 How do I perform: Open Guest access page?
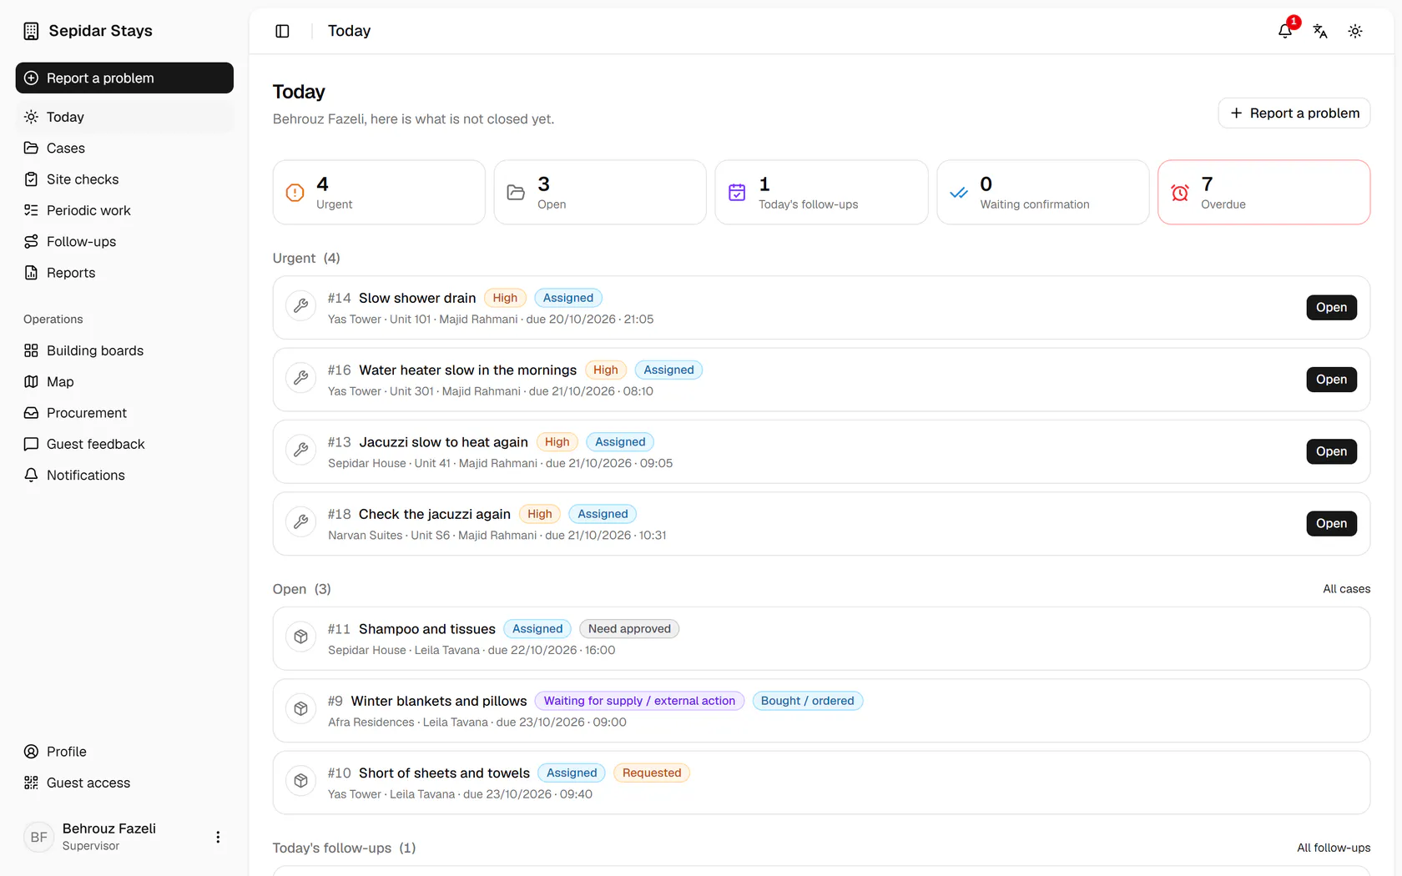(x=124, y=783)
